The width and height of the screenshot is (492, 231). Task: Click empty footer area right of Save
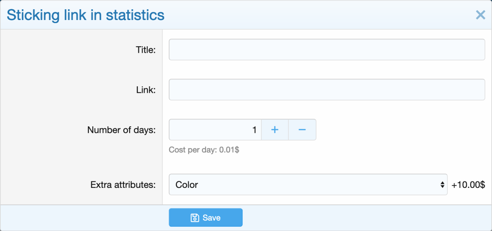tap(365, 218)
